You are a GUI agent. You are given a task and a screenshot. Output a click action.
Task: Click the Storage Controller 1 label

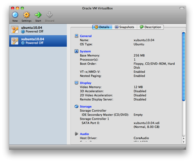94,119
